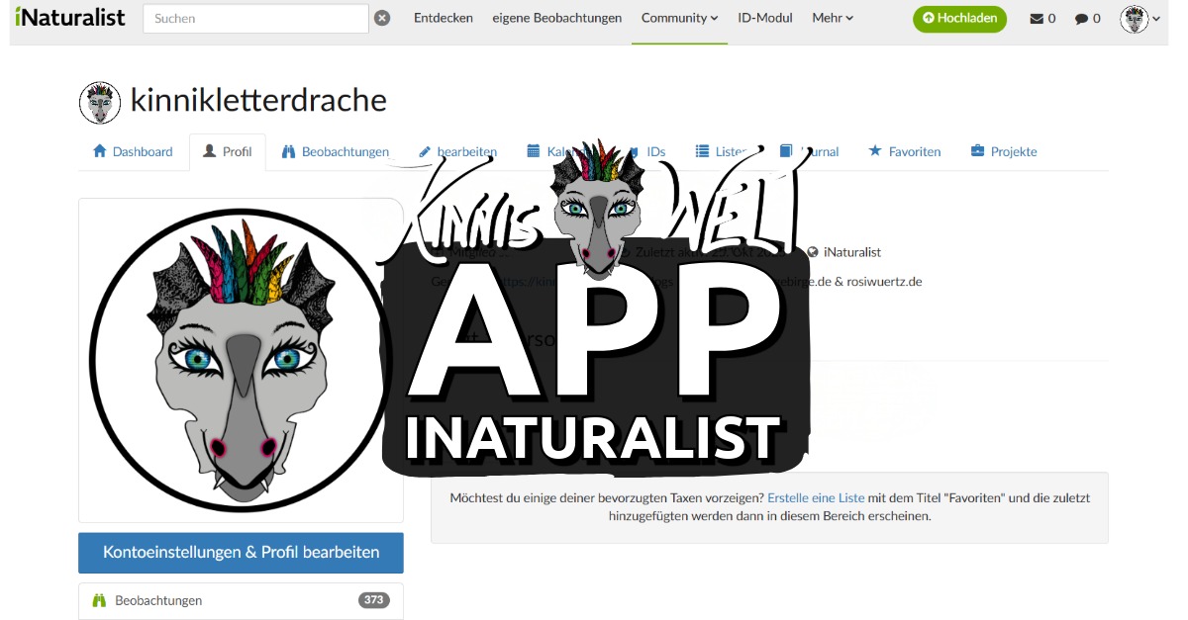
Task: Switch to the Profil tab
Action: (228, 151)
